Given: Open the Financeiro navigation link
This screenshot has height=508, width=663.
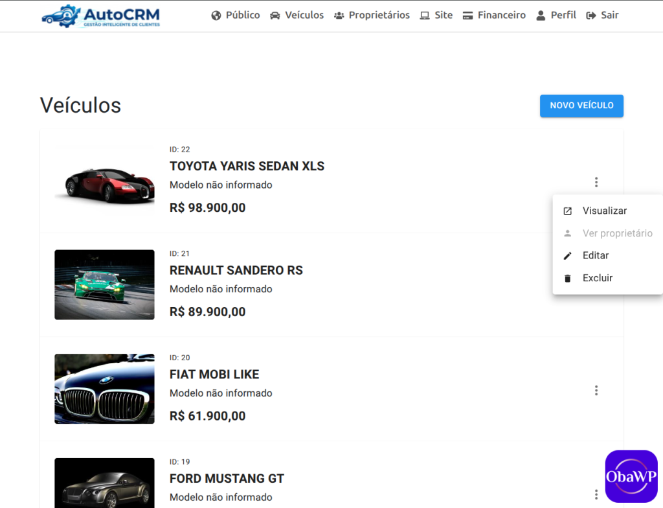Looking at the screenshot, I should click(x=494, y=16).
